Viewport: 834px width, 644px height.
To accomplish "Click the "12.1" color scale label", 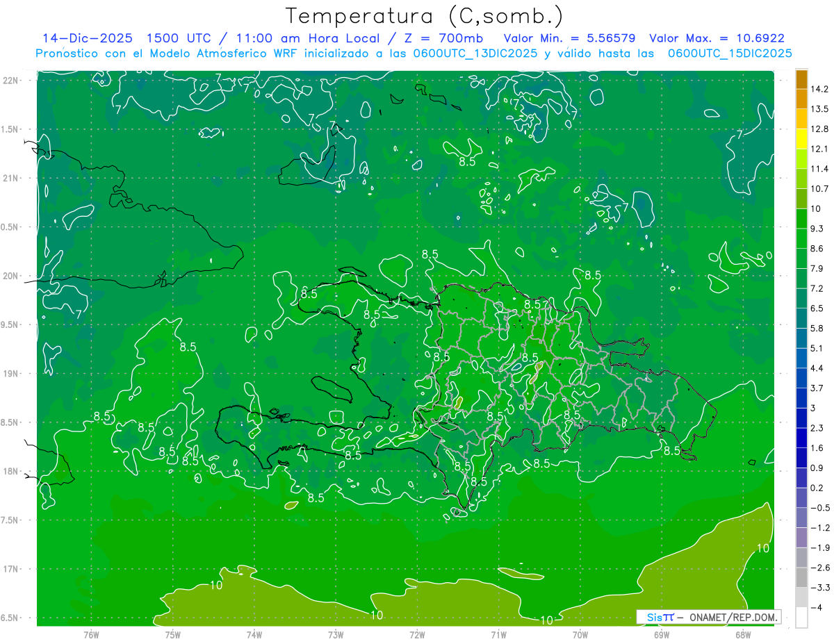I will coord(820,149).
